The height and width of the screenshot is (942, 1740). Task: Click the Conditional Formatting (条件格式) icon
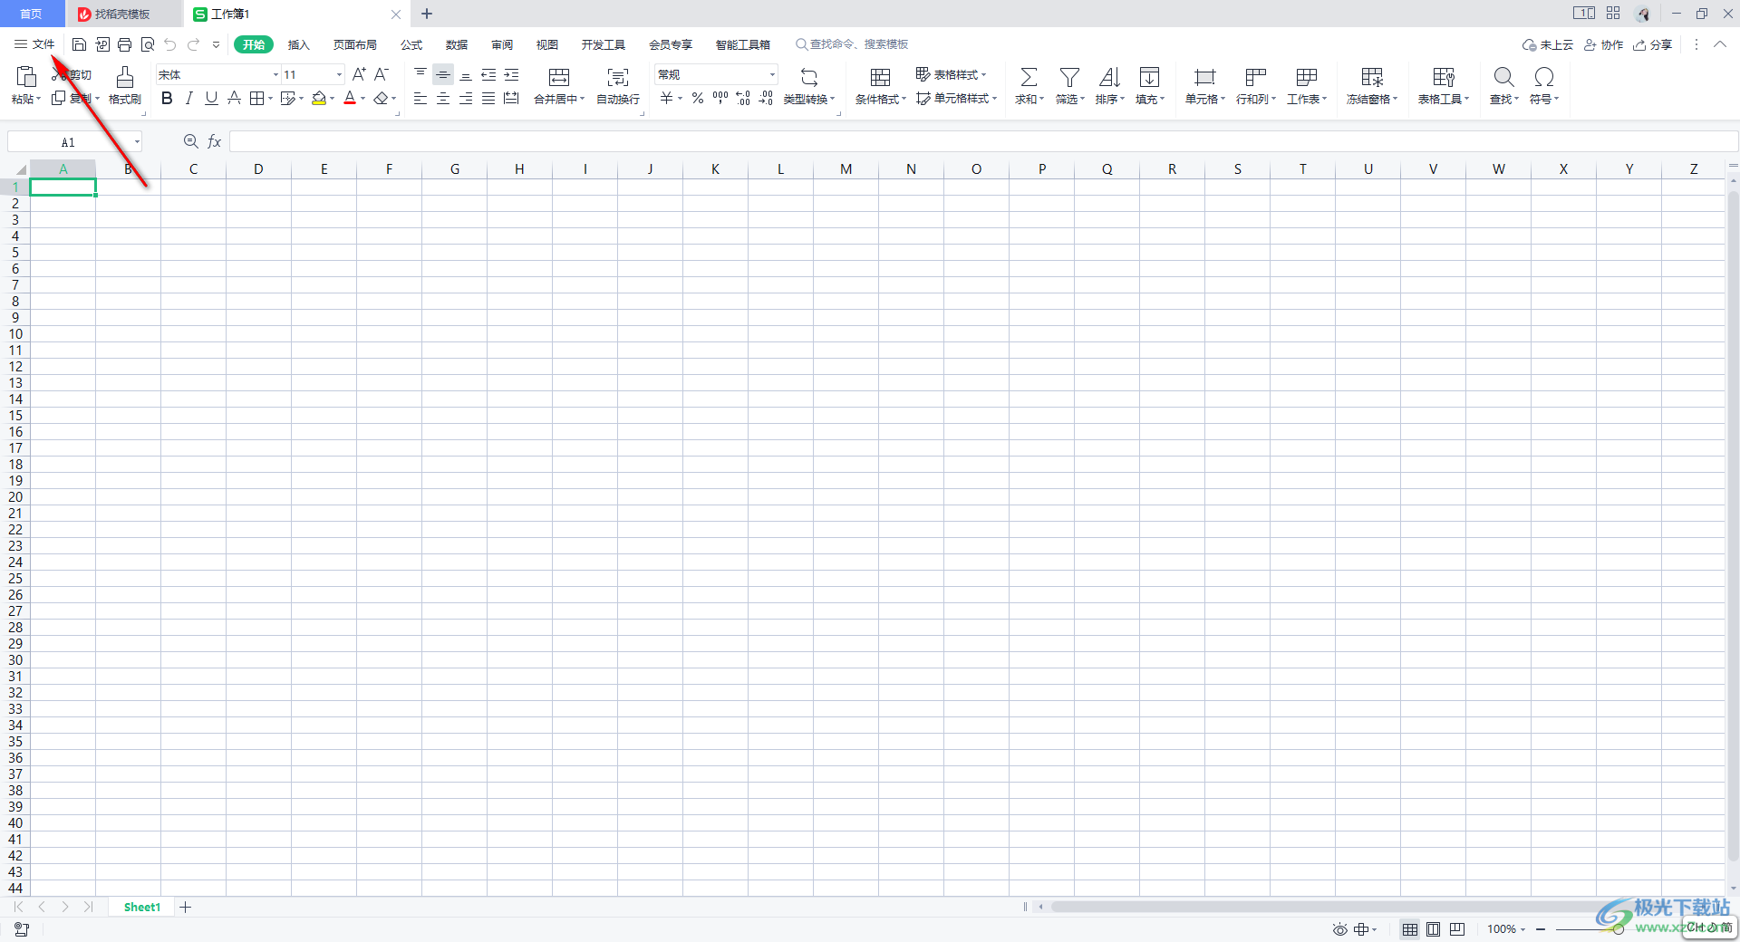[x=880, y=77]
